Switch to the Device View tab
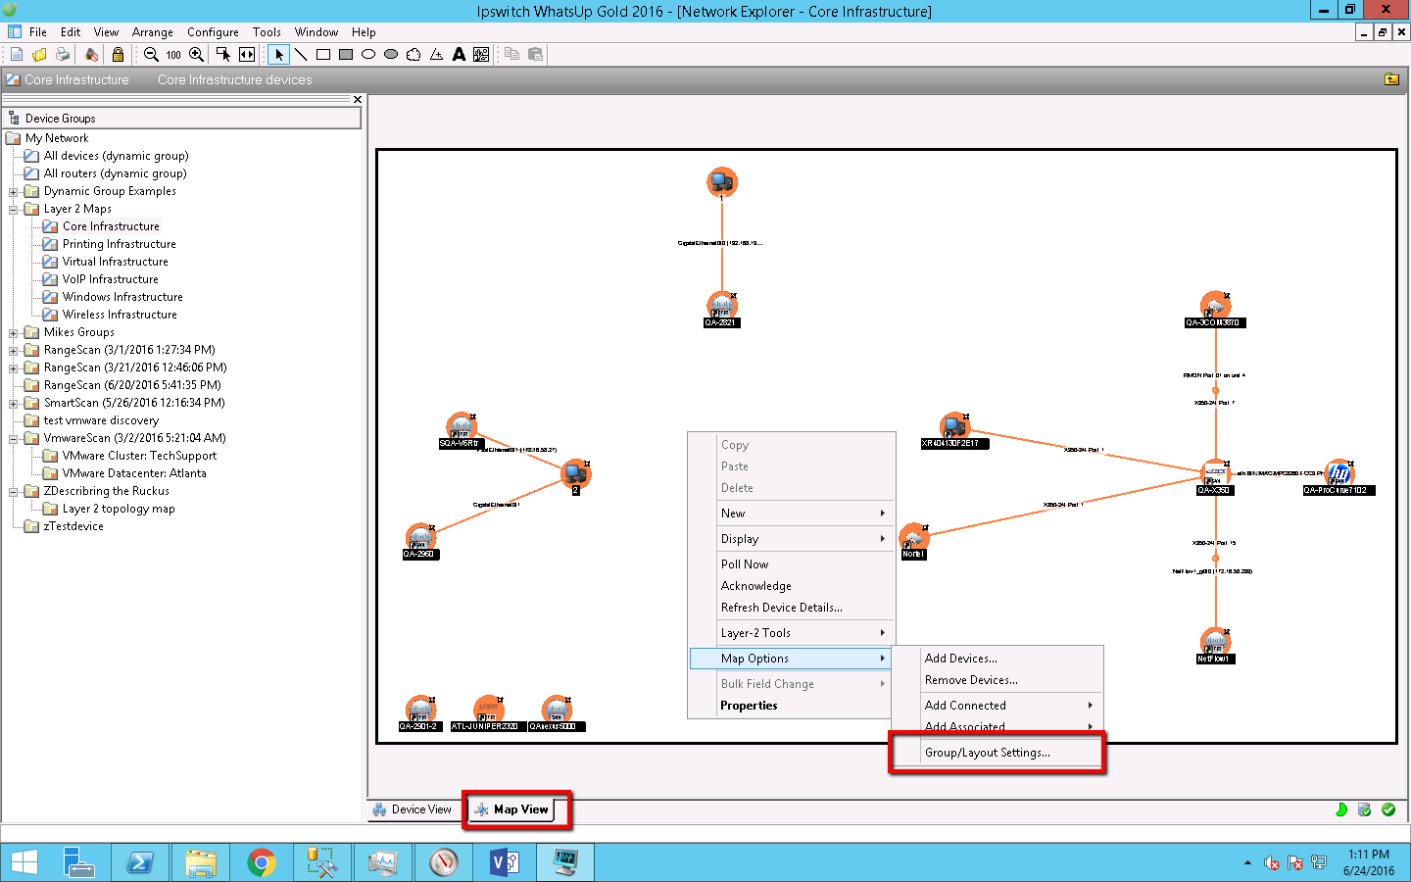The image size is (1411, 882). 413,809
